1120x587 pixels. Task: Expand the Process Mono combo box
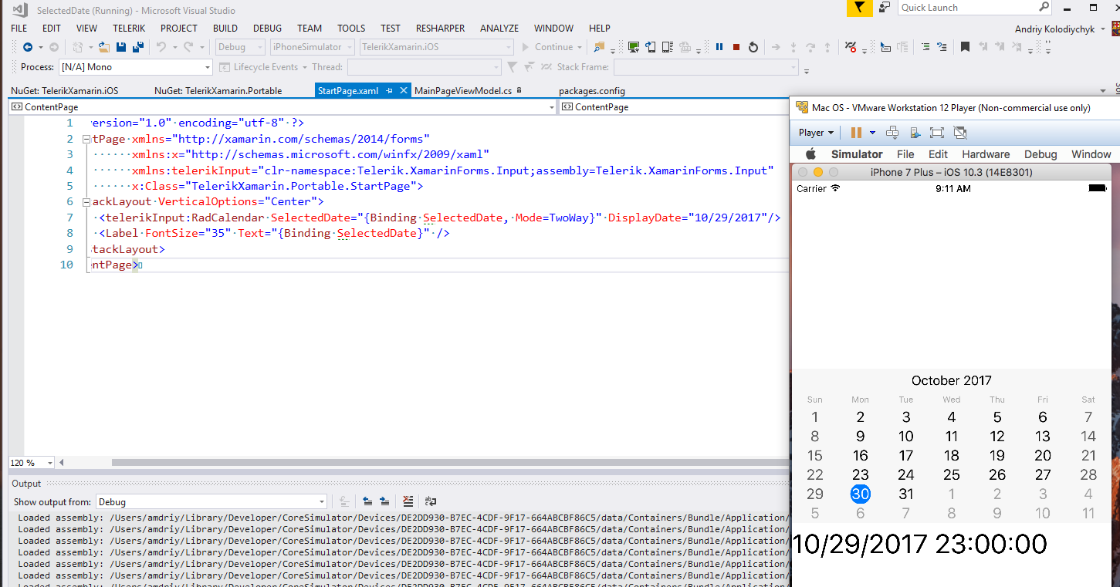207,67
